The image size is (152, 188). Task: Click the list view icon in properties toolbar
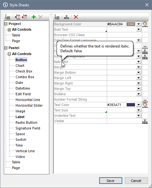(x=57, y=17)
